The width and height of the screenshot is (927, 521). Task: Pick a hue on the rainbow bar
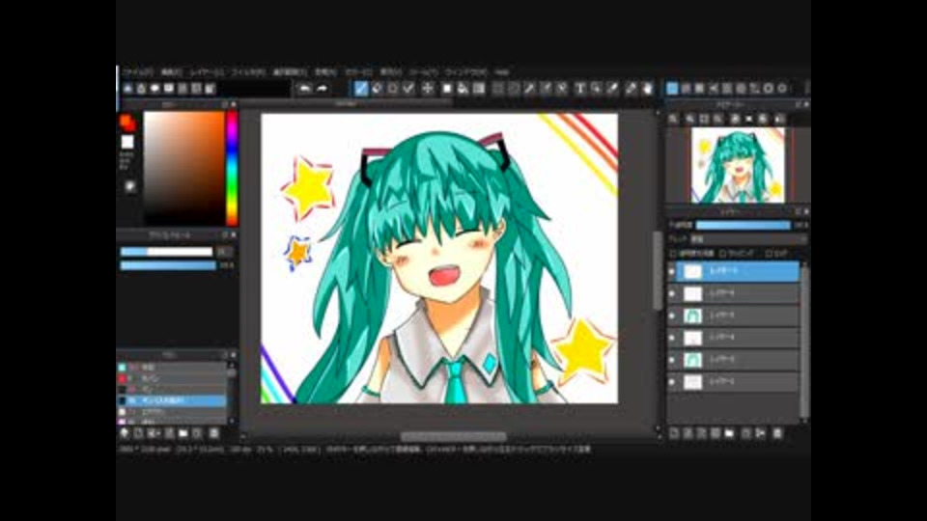232,168
